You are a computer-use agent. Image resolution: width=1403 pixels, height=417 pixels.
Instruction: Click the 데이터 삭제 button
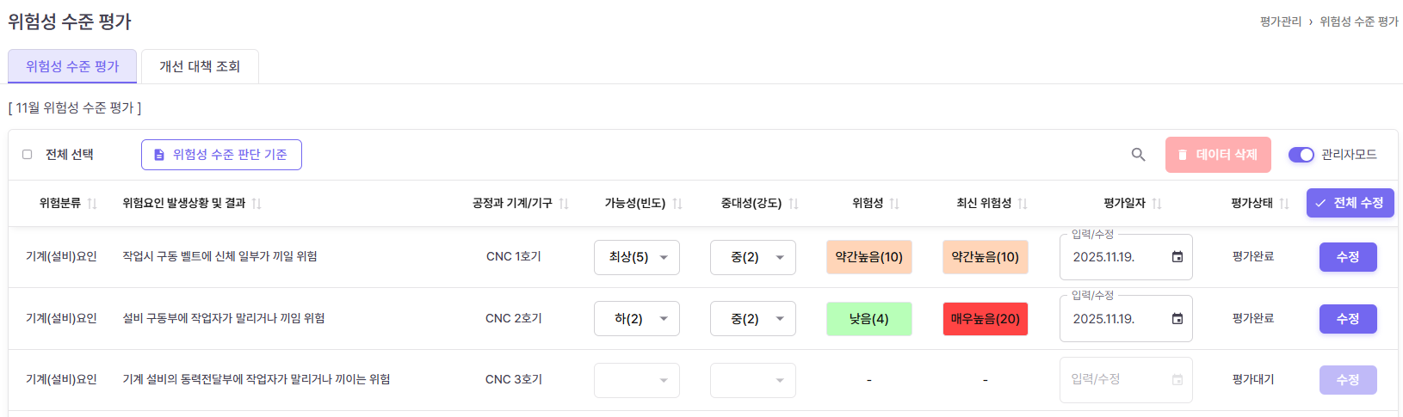click(1218, 155)
